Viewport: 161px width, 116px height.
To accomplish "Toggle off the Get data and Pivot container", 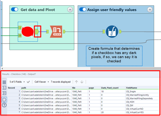I will tap(15, 9).
